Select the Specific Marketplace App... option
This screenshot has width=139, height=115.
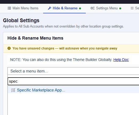73,90
